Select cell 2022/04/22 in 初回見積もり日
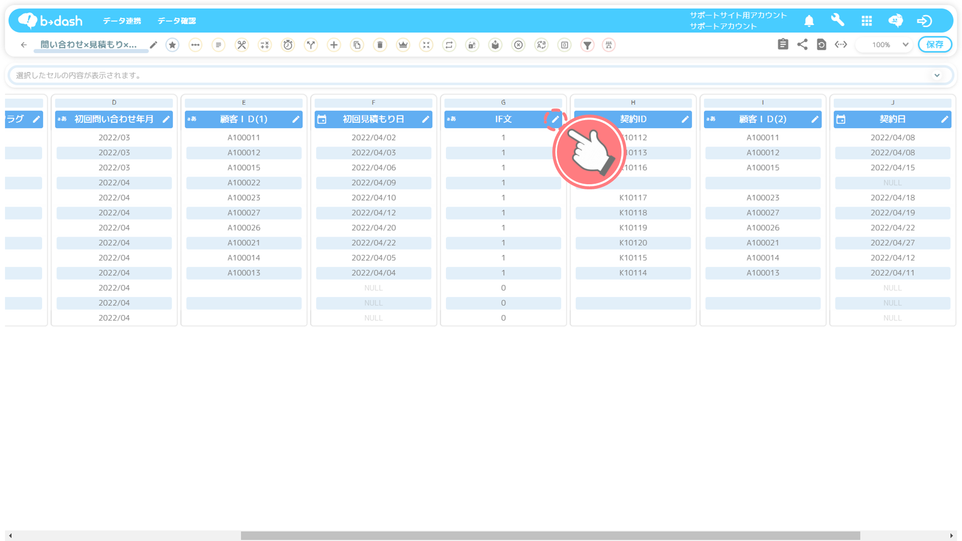The height and width of the screenshot is (541, 962). (x=374, y=243)
